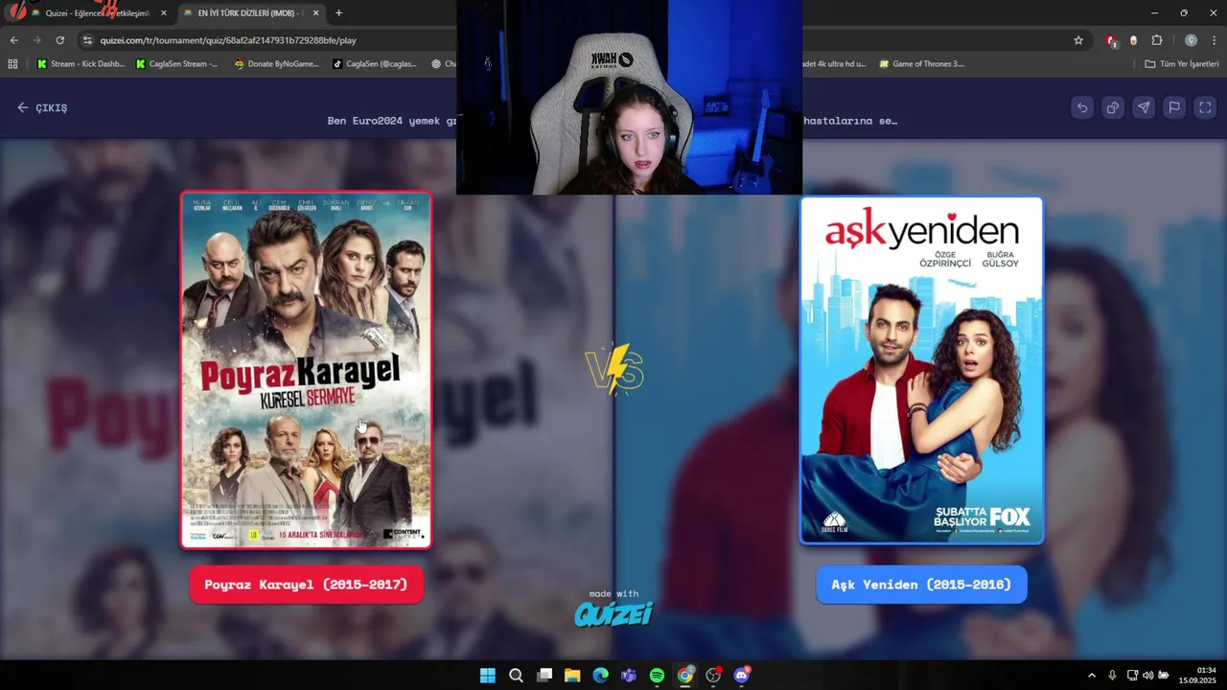Open Windows taskbar search
Image resolution: width=1227 pixels, height=690 pixels.
tap(516, 676)
